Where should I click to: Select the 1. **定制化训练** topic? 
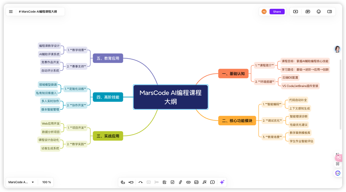click(x=75, y=89)
